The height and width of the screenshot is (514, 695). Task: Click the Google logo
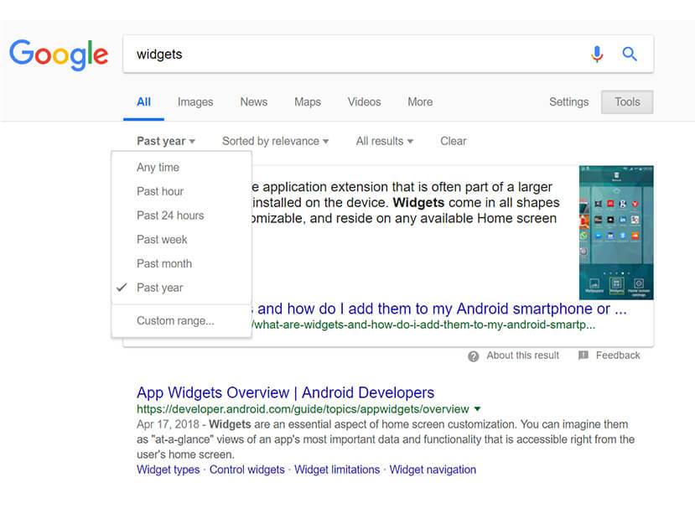point(58,54)
